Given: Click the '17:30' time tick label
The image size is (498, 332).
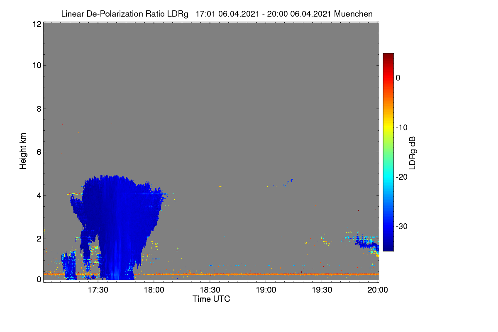Looking at the screenshot, I should coord(98,290).
